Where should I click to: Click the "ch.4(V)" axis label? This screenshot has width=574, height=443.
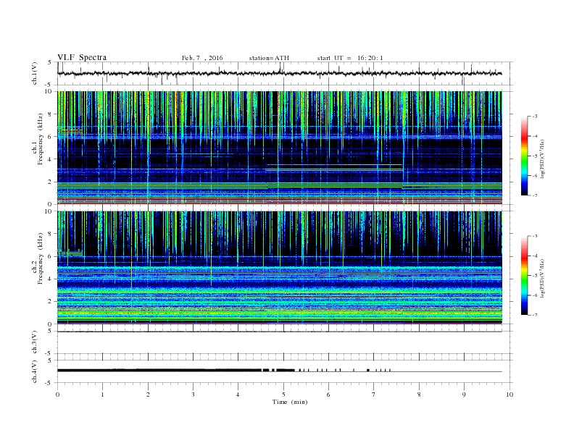pos(35,371)
